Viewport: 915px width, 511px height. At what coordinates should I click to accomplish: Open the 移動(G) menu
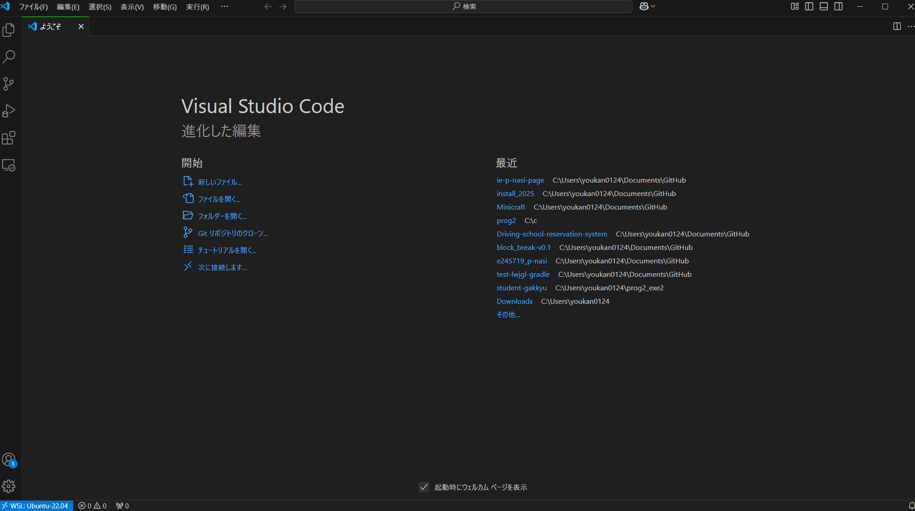tap(165, 7)
